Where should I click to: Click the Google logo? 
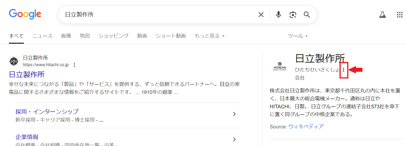tap(25, 14)
